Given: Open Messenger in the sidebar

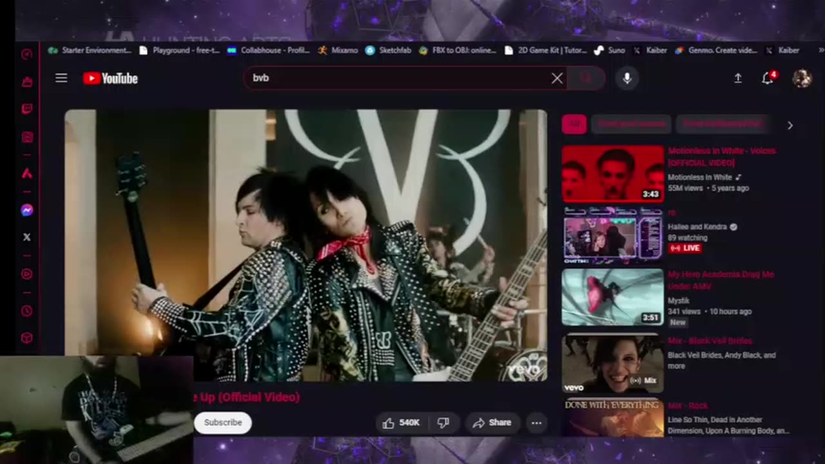Looking at the screenshot, I should click(26, 210).
